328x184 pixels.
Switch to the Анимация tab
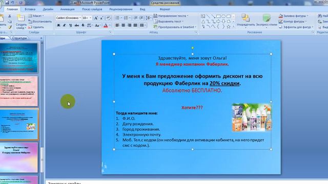(x=67, y=9)
